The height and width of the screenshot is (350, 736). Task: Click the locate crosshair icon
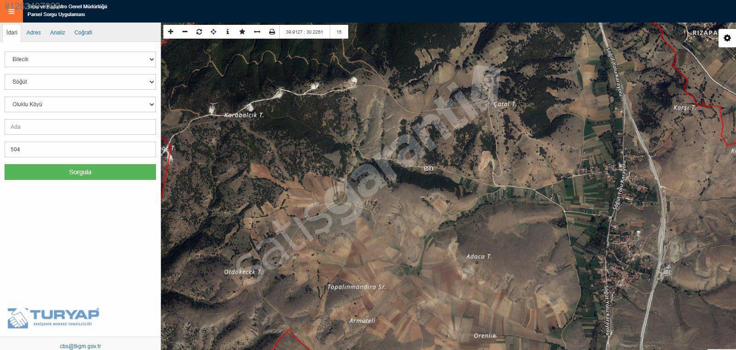point(213,32)
